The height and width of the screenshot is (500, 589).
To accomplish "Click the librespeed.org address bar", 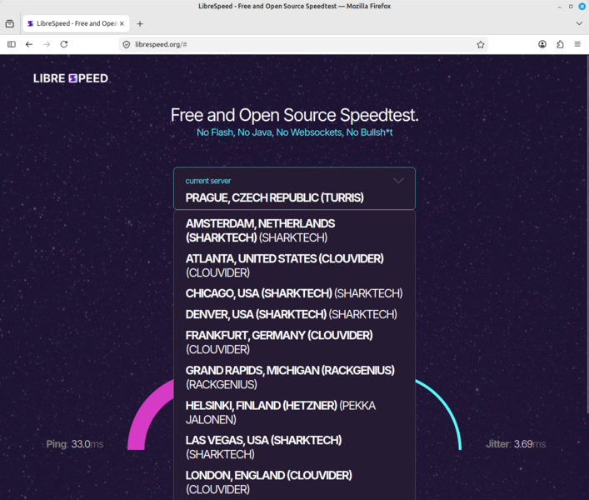I will (x=303, y=44).
